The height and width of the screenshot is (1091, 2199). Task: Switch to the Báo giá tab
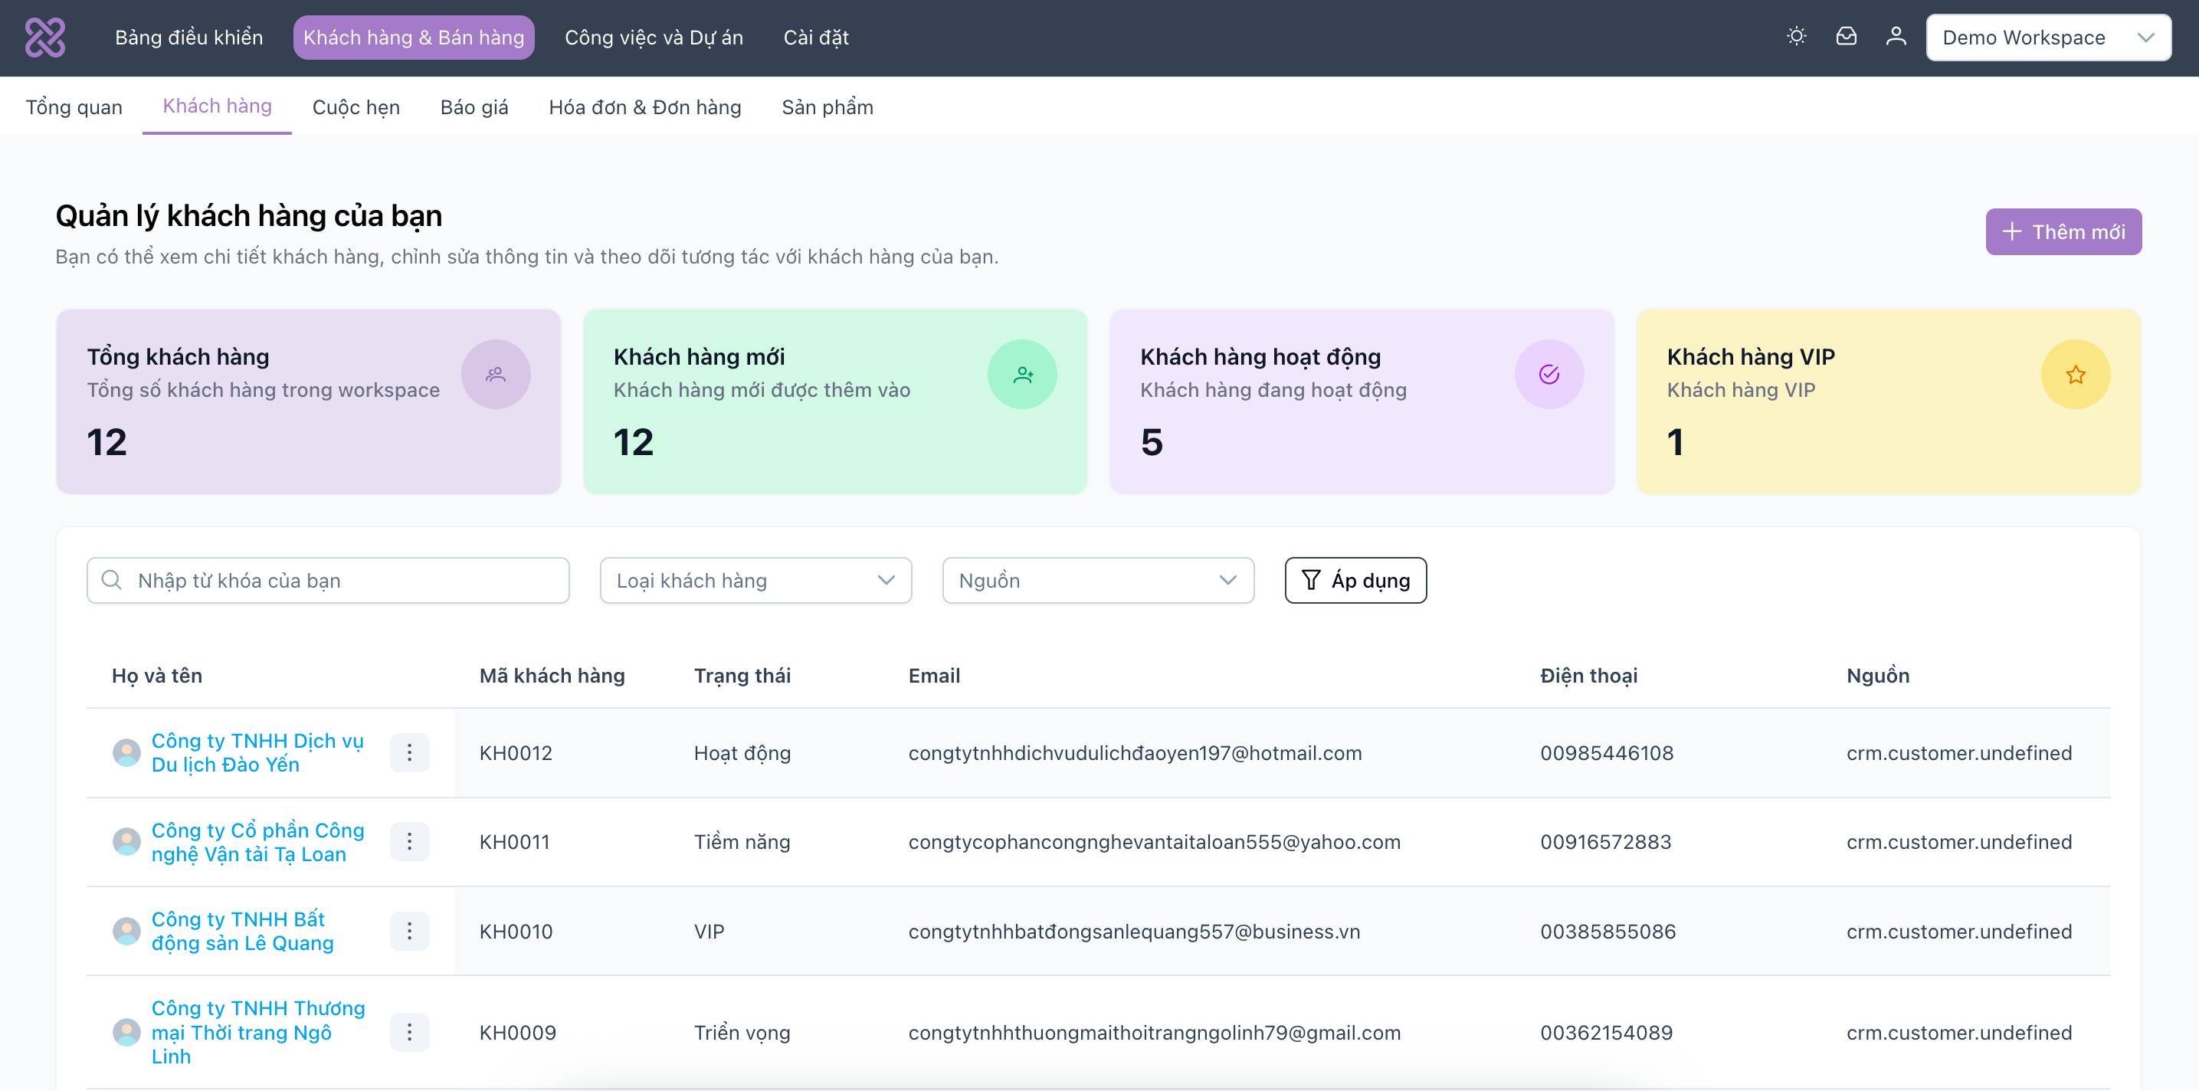tap(474, 106)
